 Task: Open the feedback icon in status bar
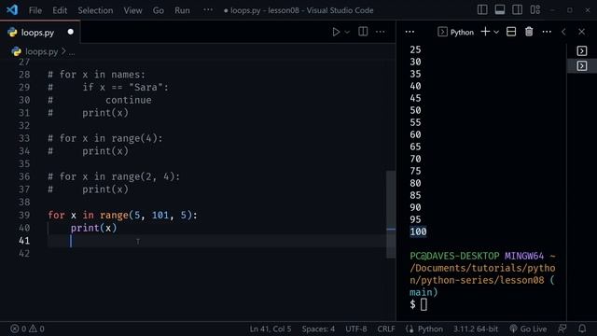[562, 329]
